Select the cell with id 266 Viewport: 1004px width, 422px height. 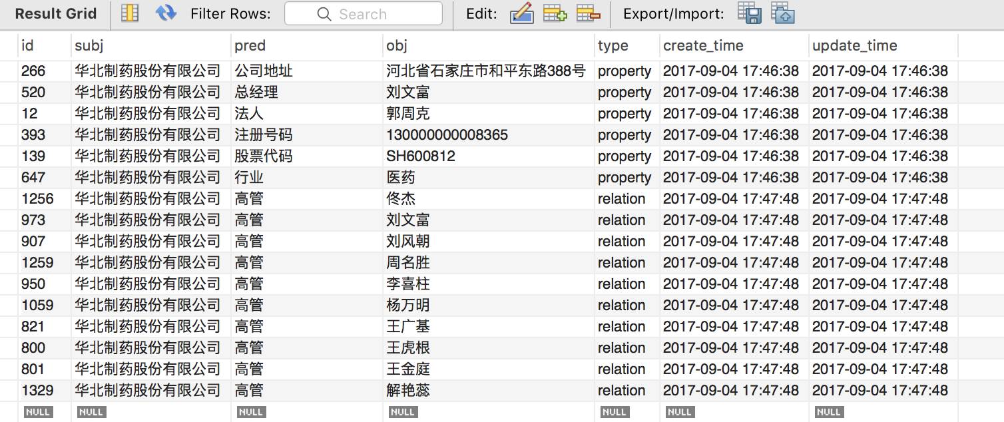44,71
